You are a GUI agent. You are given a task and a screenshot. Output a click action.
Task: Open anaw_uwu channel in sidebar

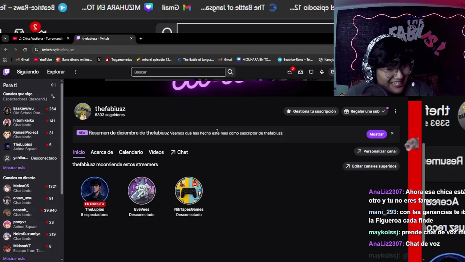pos(30,200)
